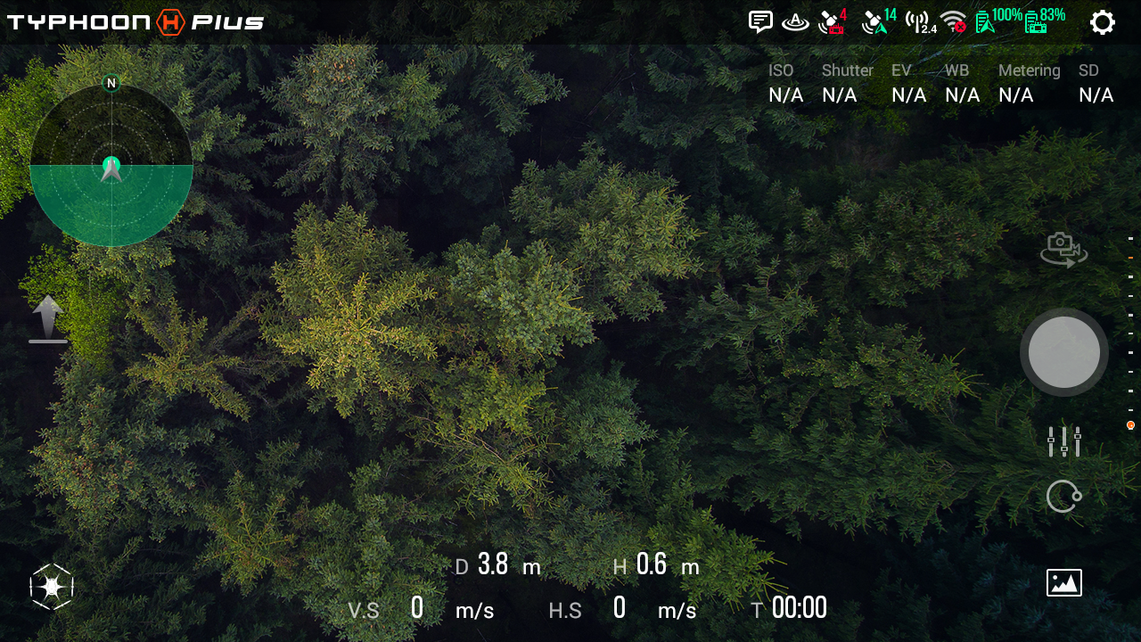This screenshot has width=1141, height=642.
Task: View the aircraft battery 100% indicator
Action: (x=998, y=21)
